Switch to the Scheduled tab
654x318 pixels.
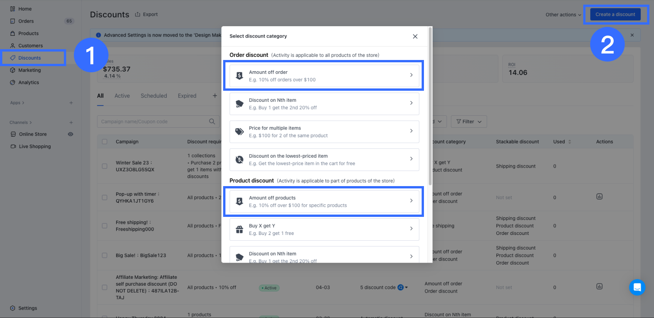tap(153, 96)
